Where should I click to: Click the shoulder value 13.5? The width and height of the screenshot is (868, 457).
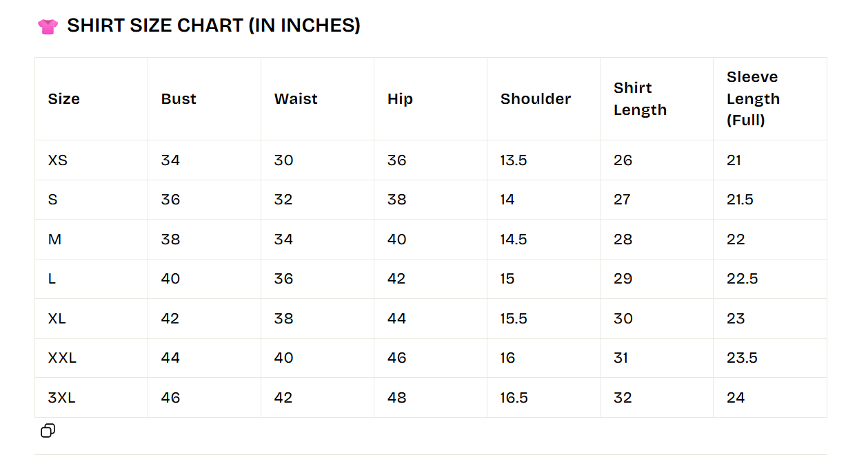(x=514, y=160)
